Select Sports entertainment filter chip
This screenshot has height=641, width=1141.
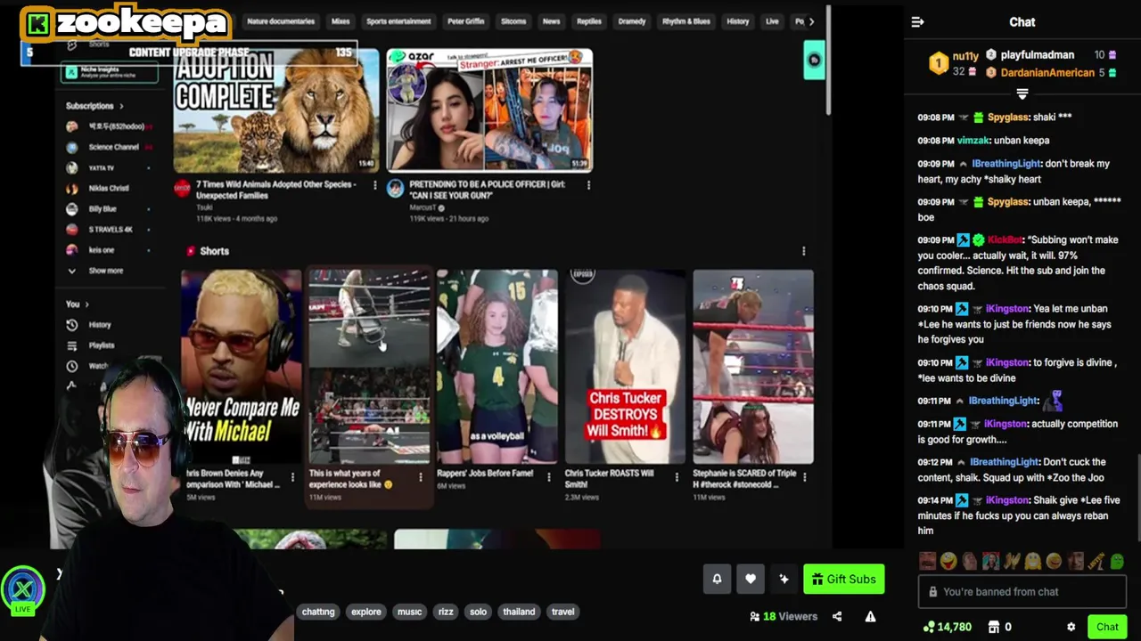398,21
